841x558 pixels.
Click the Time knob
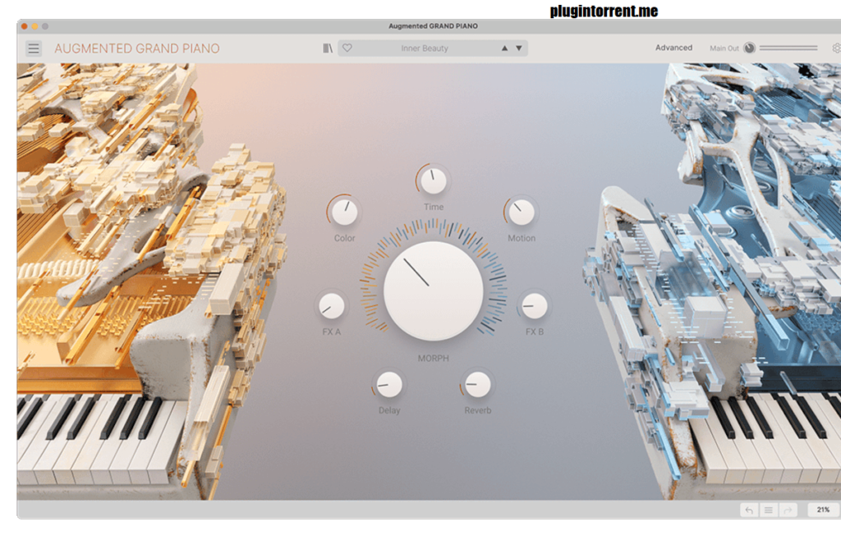pos(434,181)
